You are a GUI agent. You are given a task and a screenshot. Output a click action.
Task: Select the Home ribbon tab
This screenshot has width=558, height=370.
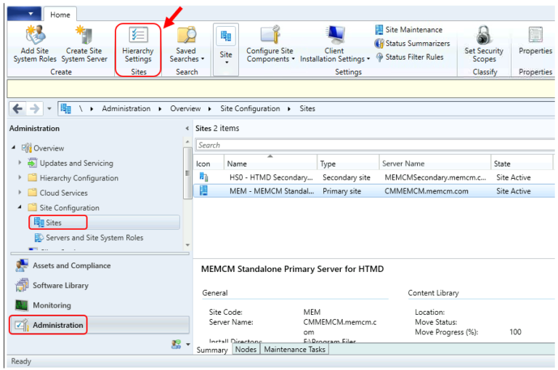(x=59, y=13)
